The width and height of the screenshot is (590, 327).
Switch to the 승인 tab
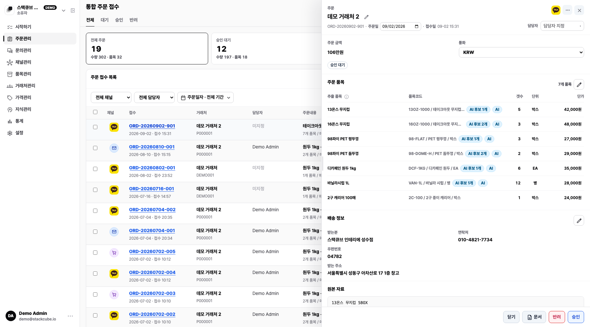[x=119, y=20]
